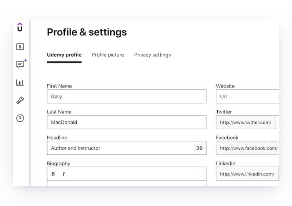Click the Website Url input field
This screenshot has width=292, height=206.
pos(247,96)
